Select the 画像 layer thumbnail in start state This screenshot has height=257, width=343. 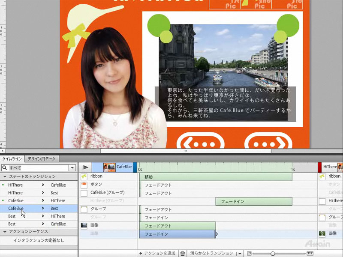click(x=84, y=225)
